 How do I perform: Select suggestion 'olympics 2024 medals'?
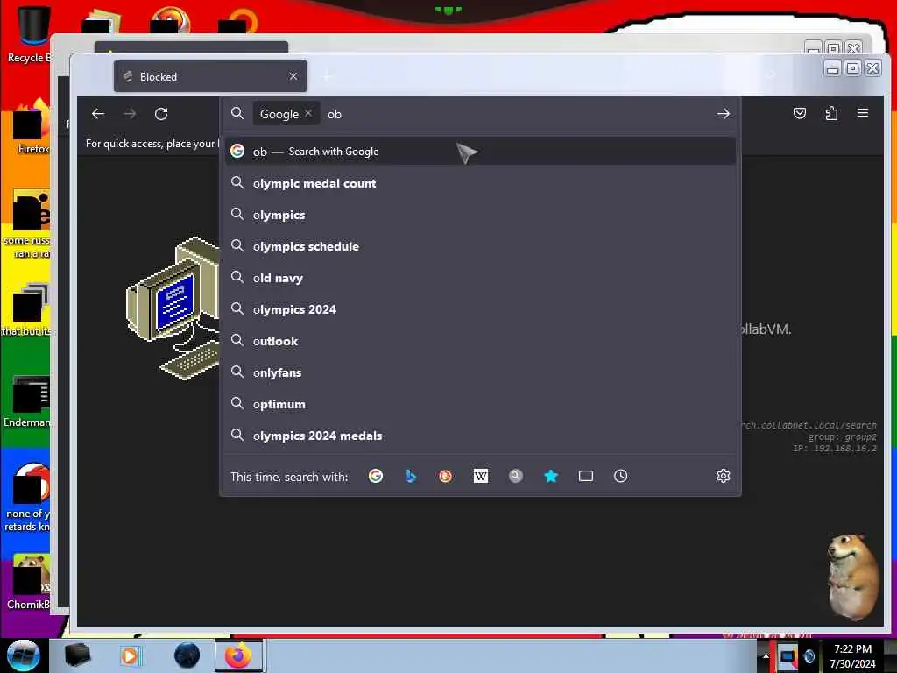(481, 436)
